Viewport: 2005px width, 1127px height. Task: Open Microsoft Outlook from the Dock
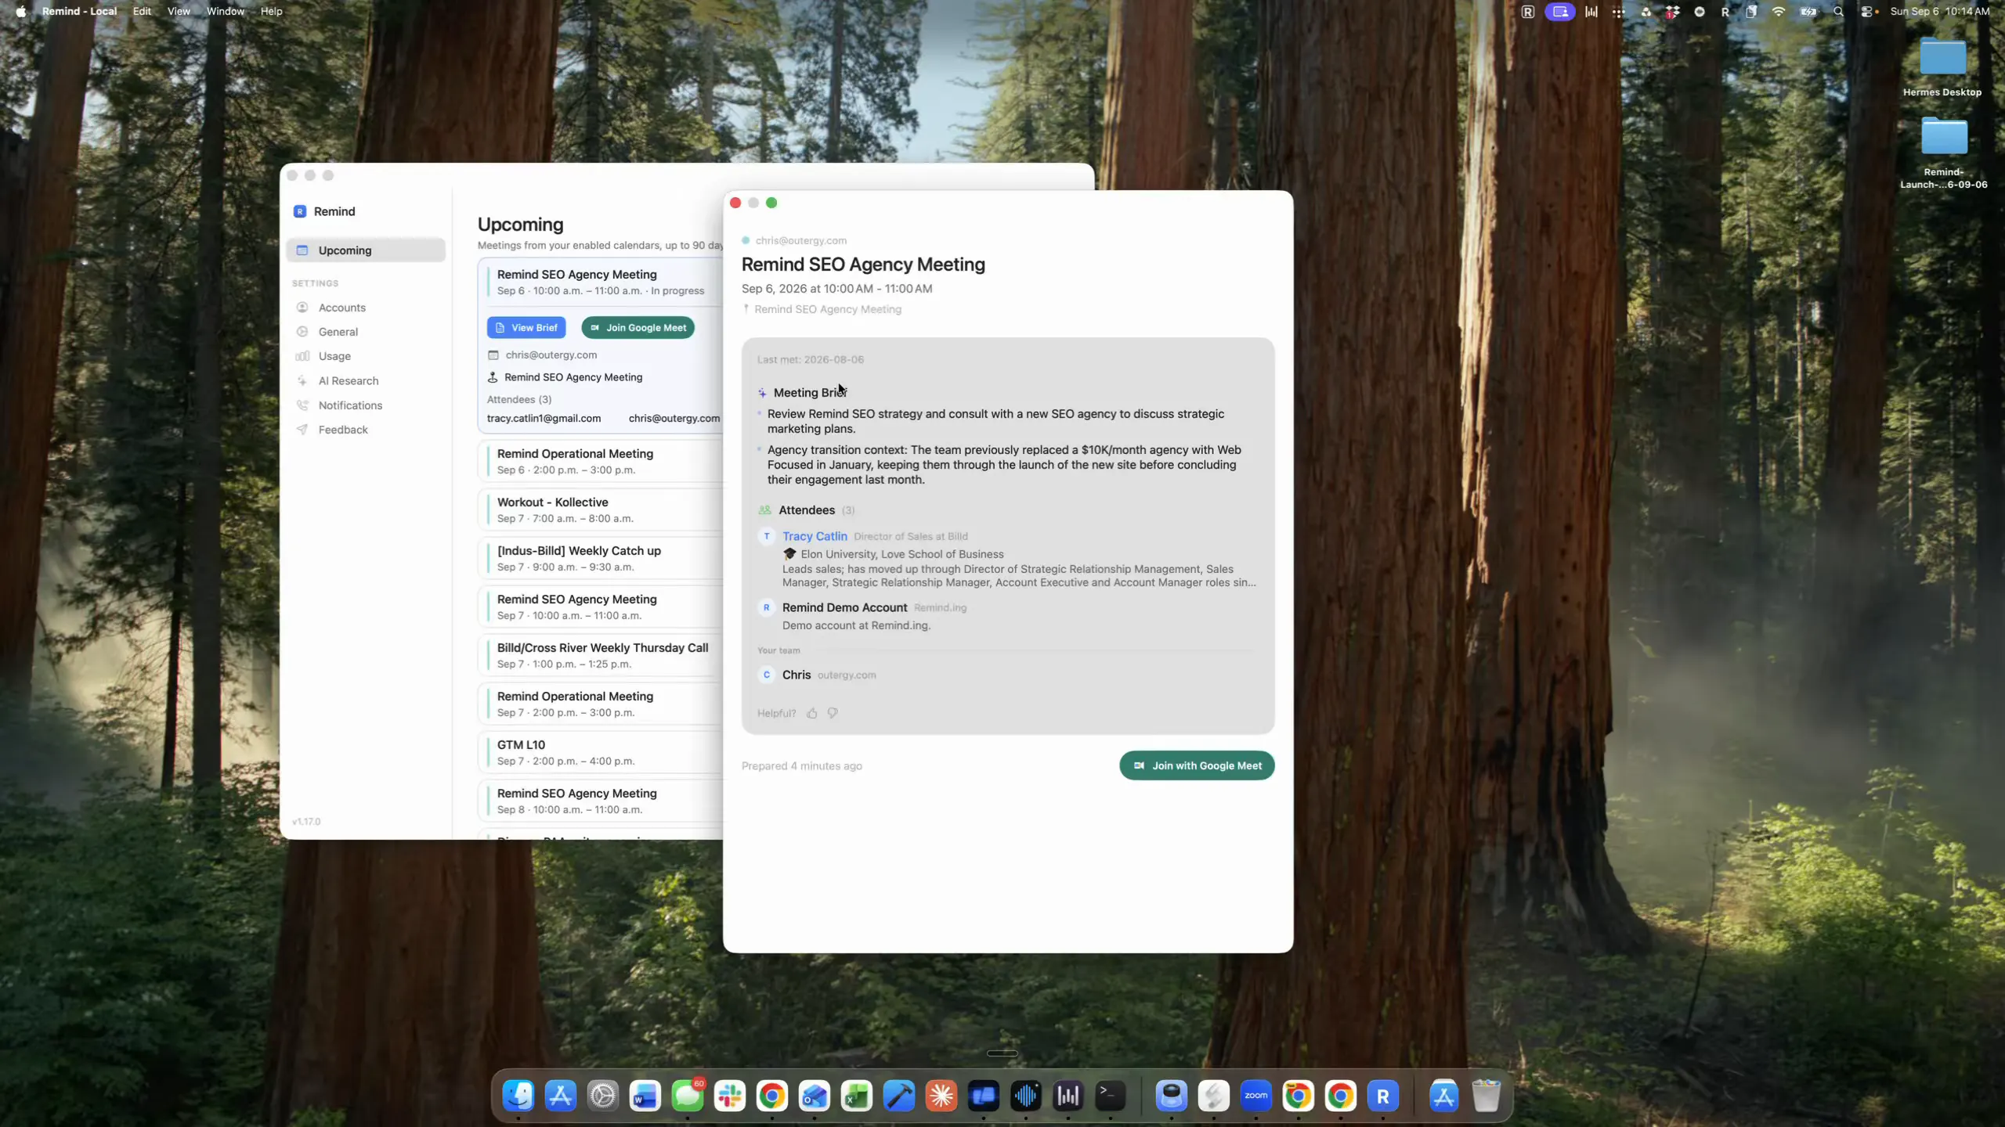tap(815, 1096)
